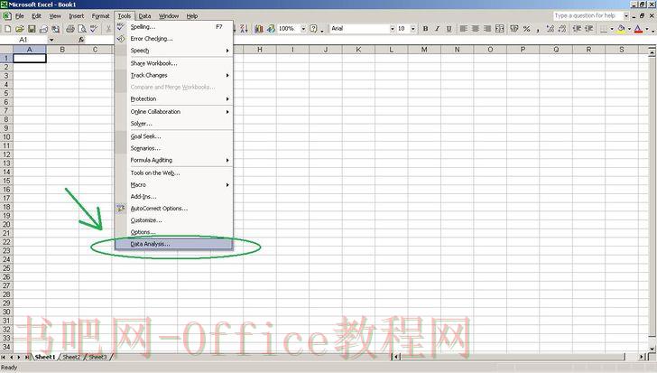Open the Borders dropdown arrow
657x373 pixels.
611,29
